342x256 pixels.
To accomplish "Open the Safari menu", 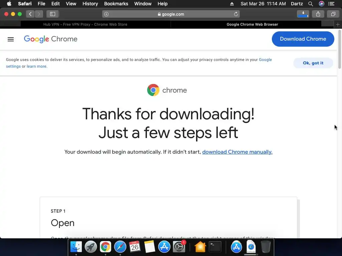I will [x=25, y=4].
